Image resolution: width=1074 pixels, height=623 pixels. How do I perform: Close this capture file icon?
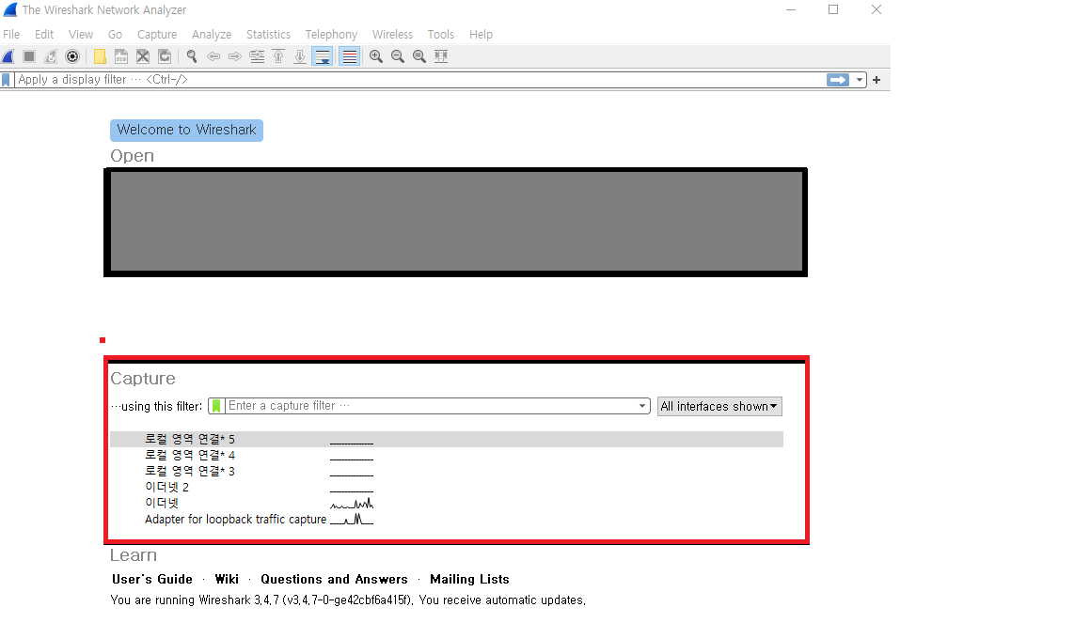(142, 56)
